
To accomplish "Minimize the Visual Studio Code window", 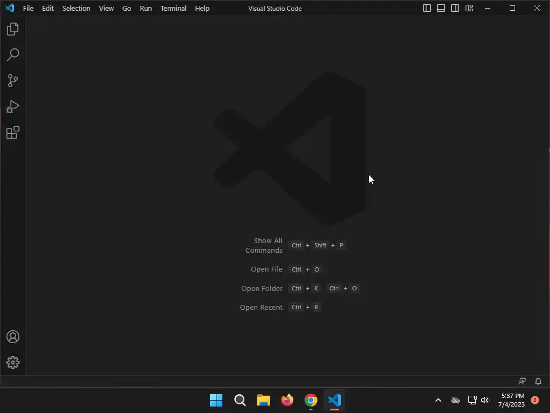I will pos(488,8).
